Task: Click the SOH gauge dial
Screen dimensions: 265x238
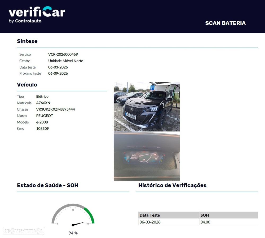Action: click(73, 215)
